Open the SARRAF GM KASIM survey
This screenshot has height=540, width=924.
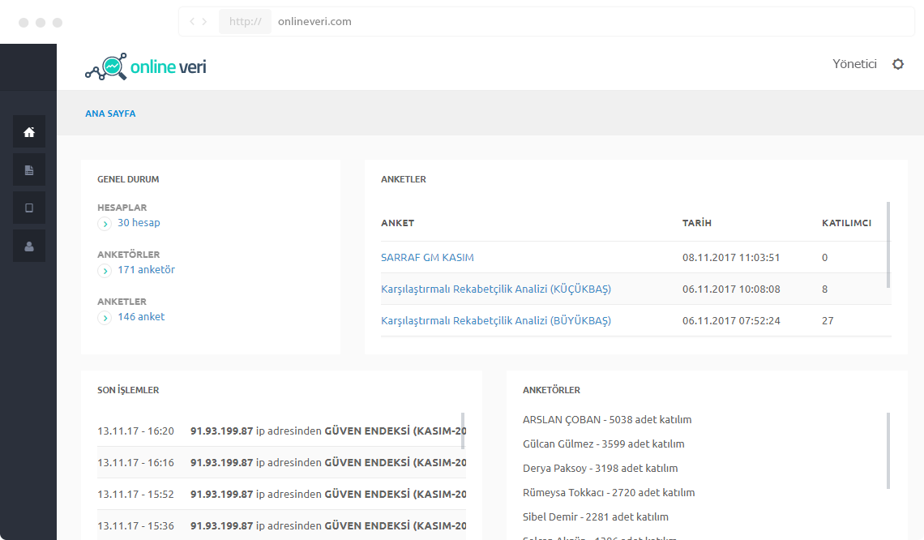tap(427, 258)
